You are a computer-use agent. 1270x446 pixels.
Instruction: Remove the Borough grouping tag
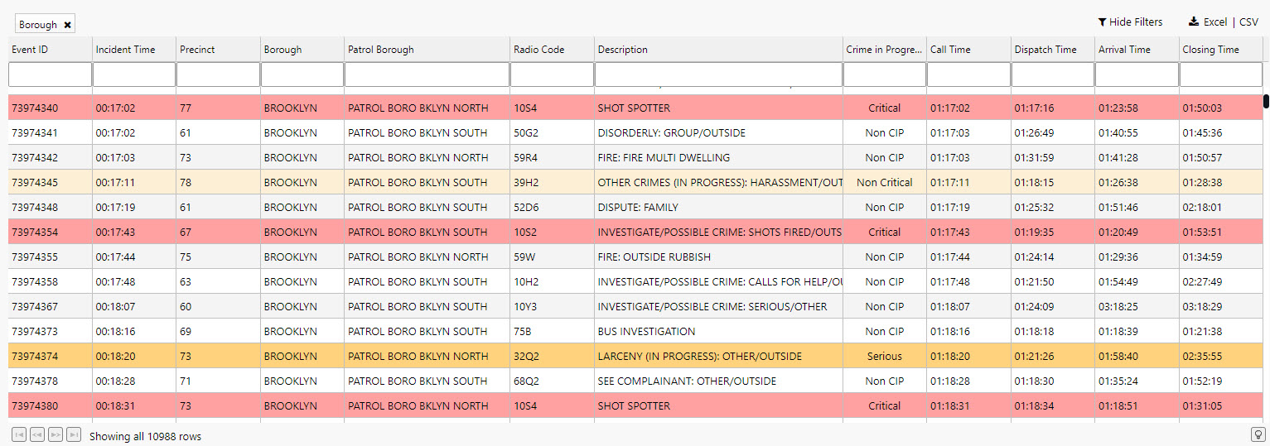(67, 25)
